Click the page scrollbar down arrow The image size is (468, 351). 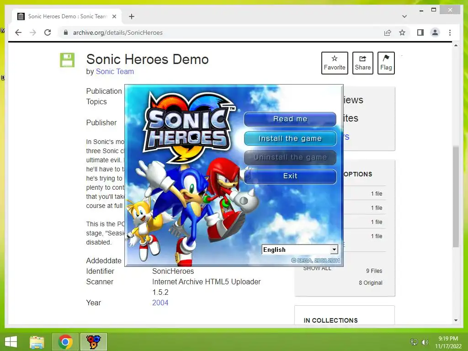pos(456,320)
